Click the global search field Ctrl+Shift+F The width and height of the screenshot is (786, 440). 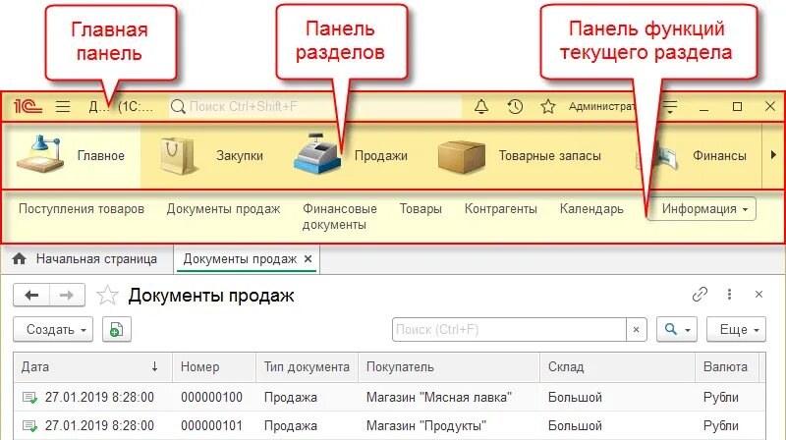tap(314, 106)
